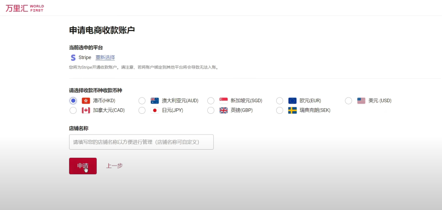Click the Stripe account binding notice text
The width and height of the screenshot is (442, 210).
click(x=144, y=68)
